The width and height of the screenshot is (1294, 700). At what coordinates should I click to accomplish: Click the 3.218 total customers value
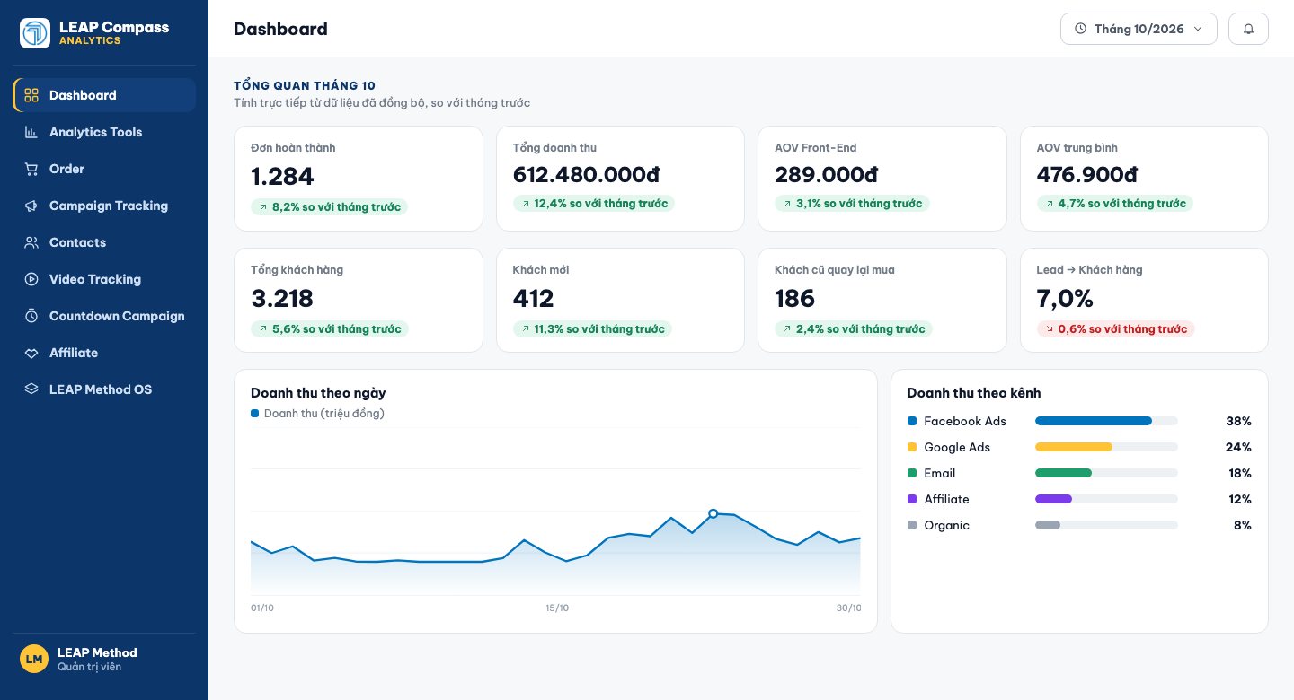pyautogui.click(x=282, y=299)
